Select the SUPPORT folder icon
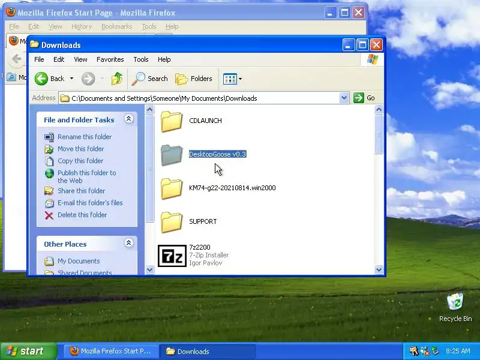 click(x=172, y=222)
